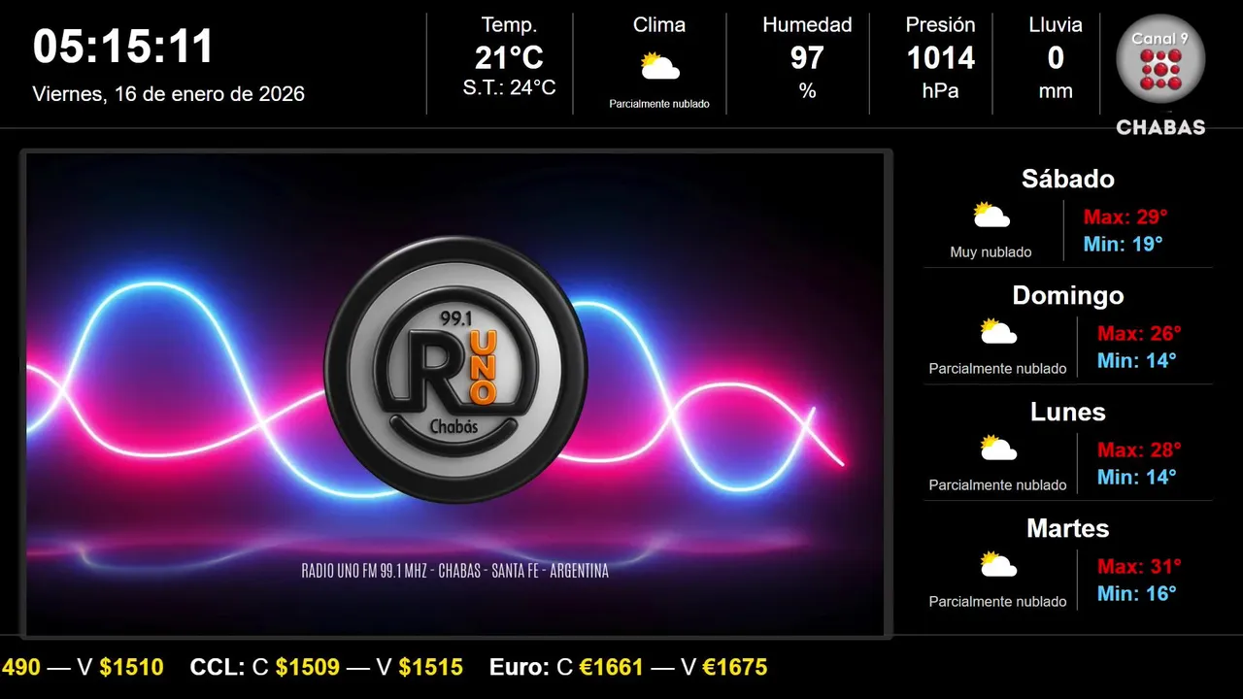
Task: Click the partly cloudy Clima icon
Action: pyautogui.click(x=659, y=66)
